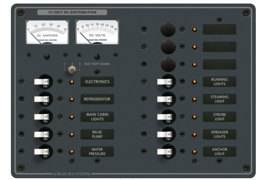Flip the Anchor Light breaker switch
The width and height of the screenshot is (267, 180).
(164, 152)
